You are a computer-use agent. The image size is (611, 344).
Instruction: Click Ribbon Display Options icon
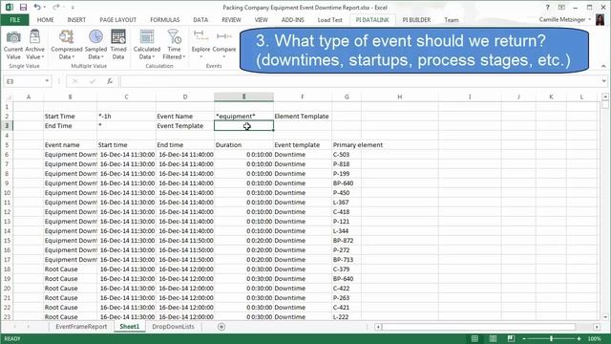point(561,7)
